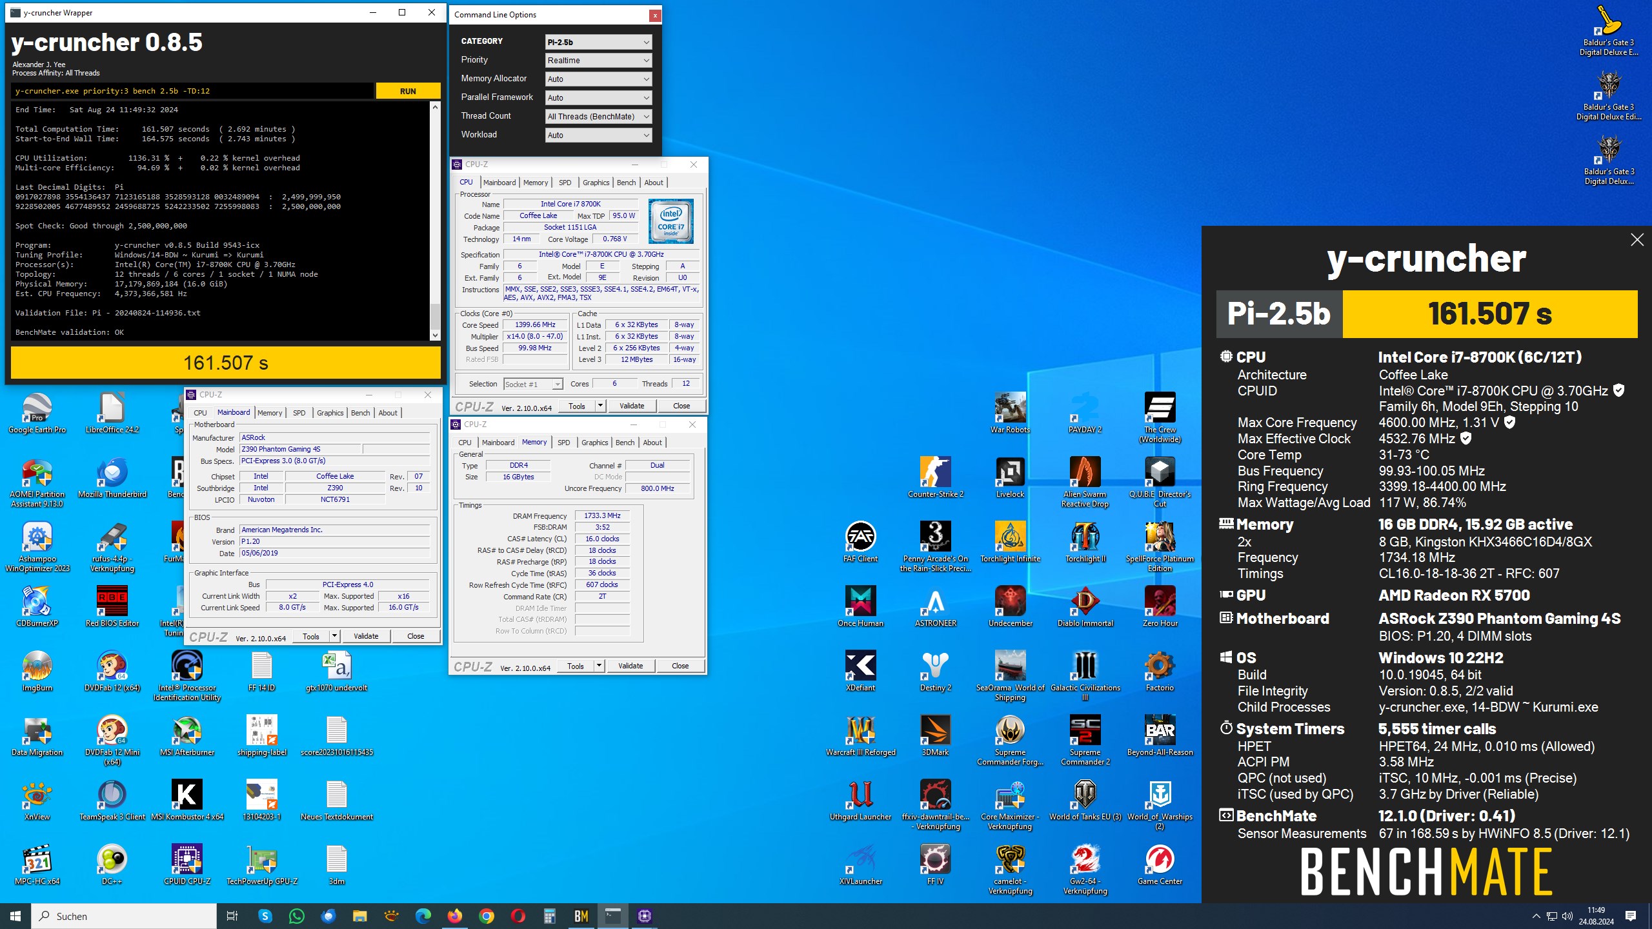The height and width of the screenshot is (929, 1652).
Task: Open the Memory Allocator dropdown
Action: tap(598, 79)
